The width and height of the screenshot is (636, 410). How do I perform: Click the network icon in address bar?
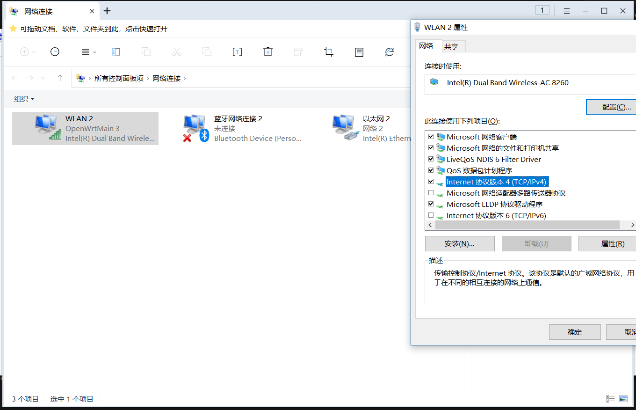tap(81, 78)
